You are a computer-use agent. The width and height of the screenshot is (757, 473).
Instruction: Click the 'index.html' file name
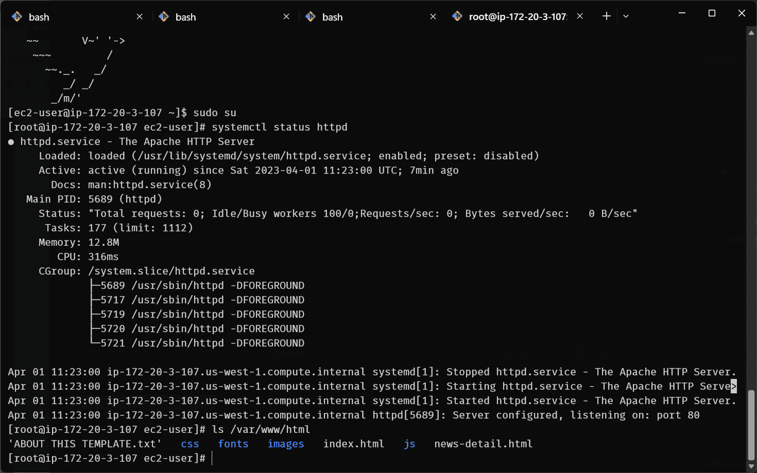(354, 443)
